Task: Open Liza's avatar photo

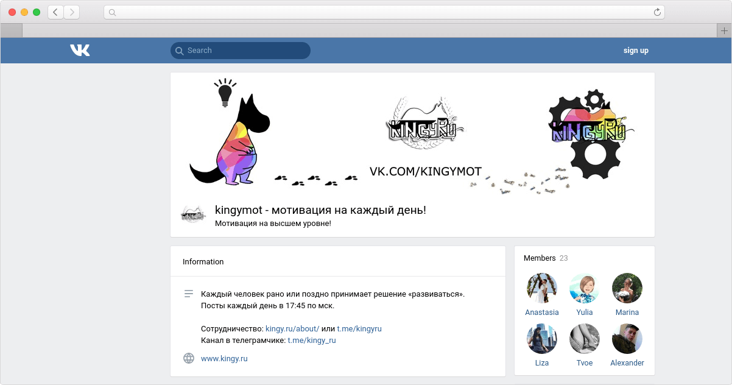Action: pyautogui.click(x=542, y=339)
